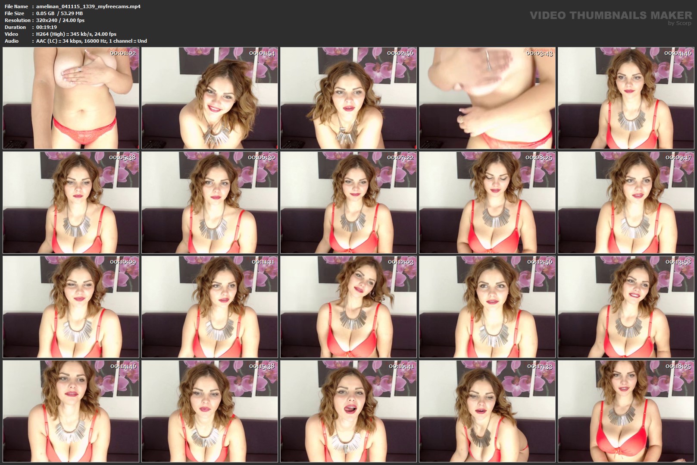Click the thumbnail at 00:13:58
This screenshot has width=697, height=465.
(626, 307)
